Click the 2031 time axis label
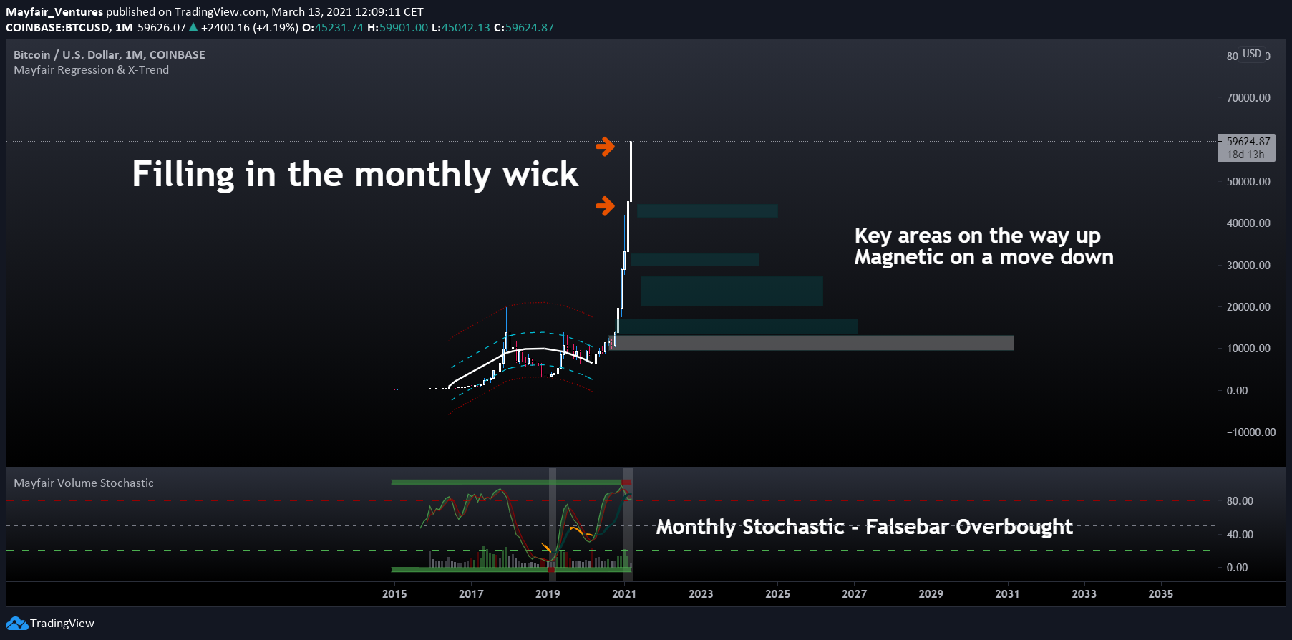1292x640 pixels. tap(1007, 594)
